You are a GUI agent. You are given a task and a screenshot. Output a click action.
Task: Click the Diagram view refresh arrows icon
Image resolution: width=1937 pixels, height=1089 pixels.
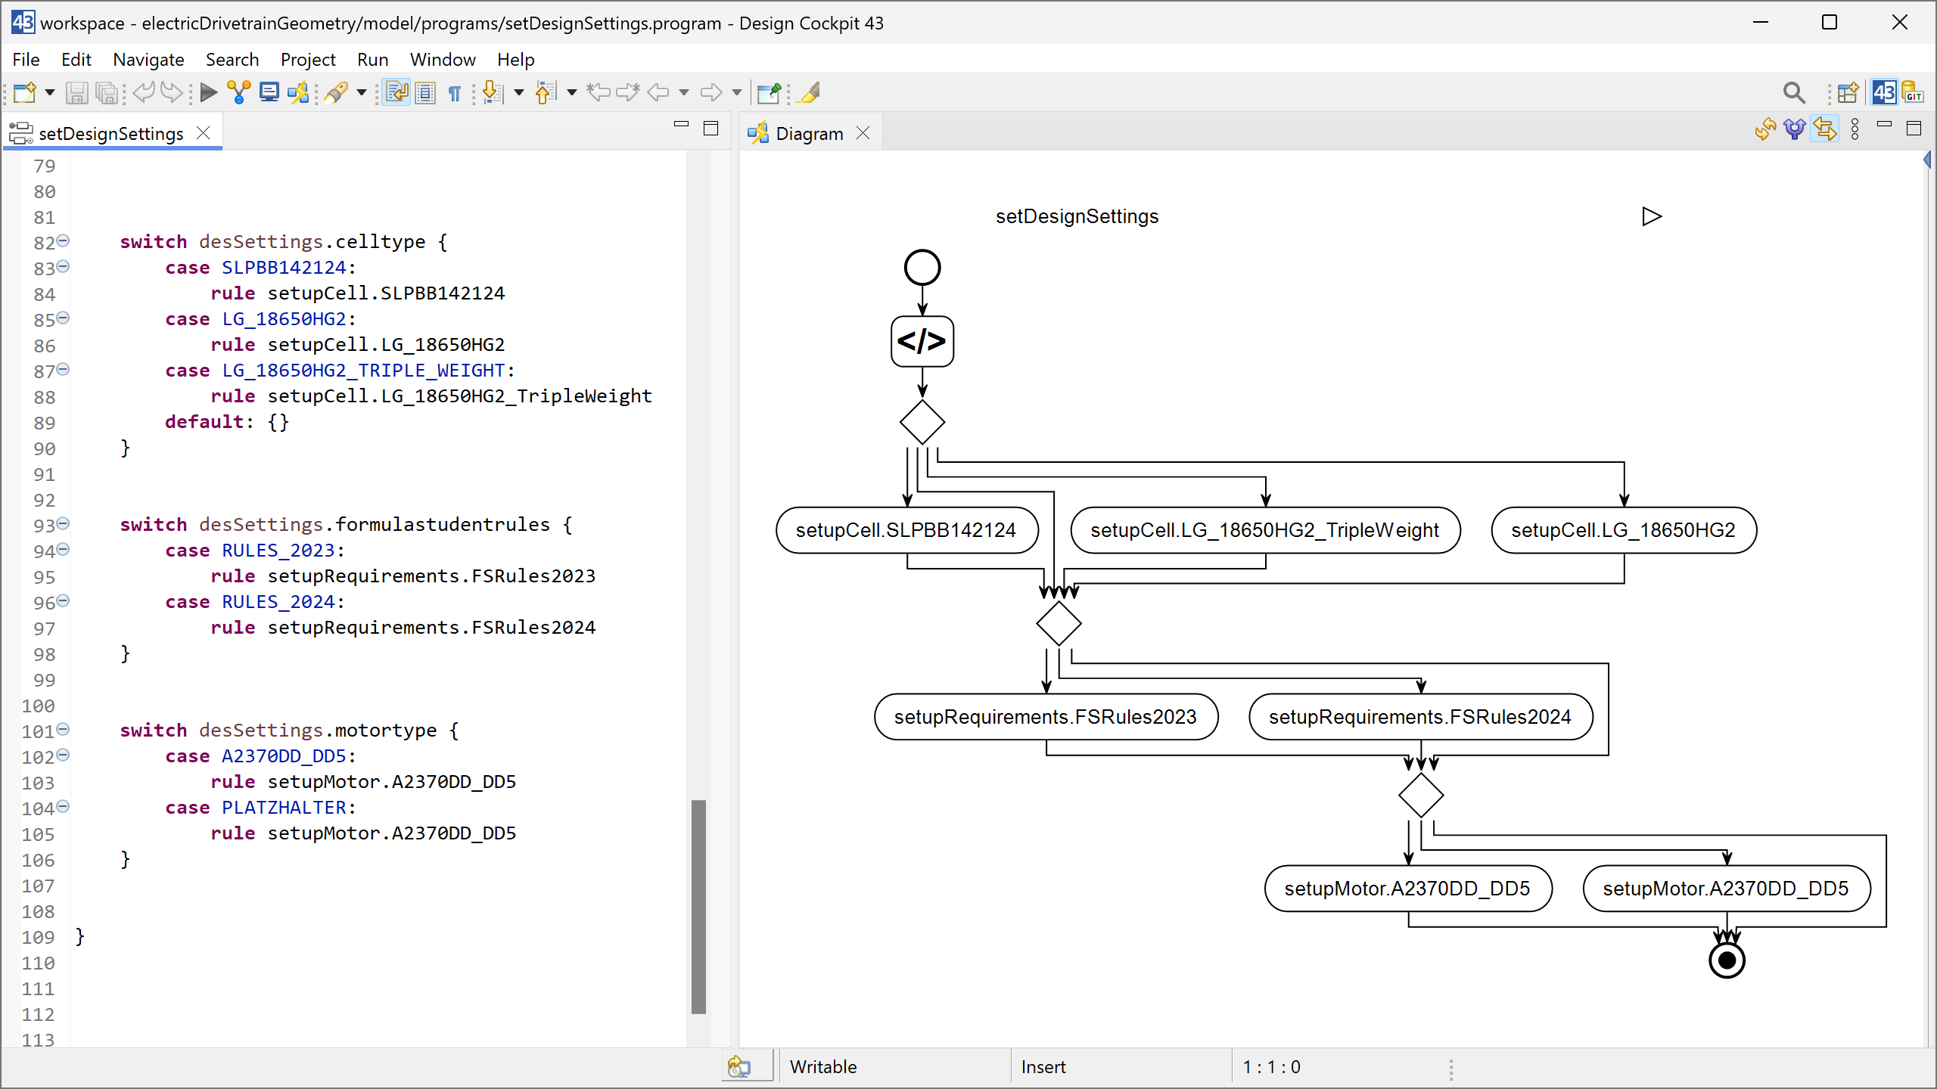click(1765, 129)
